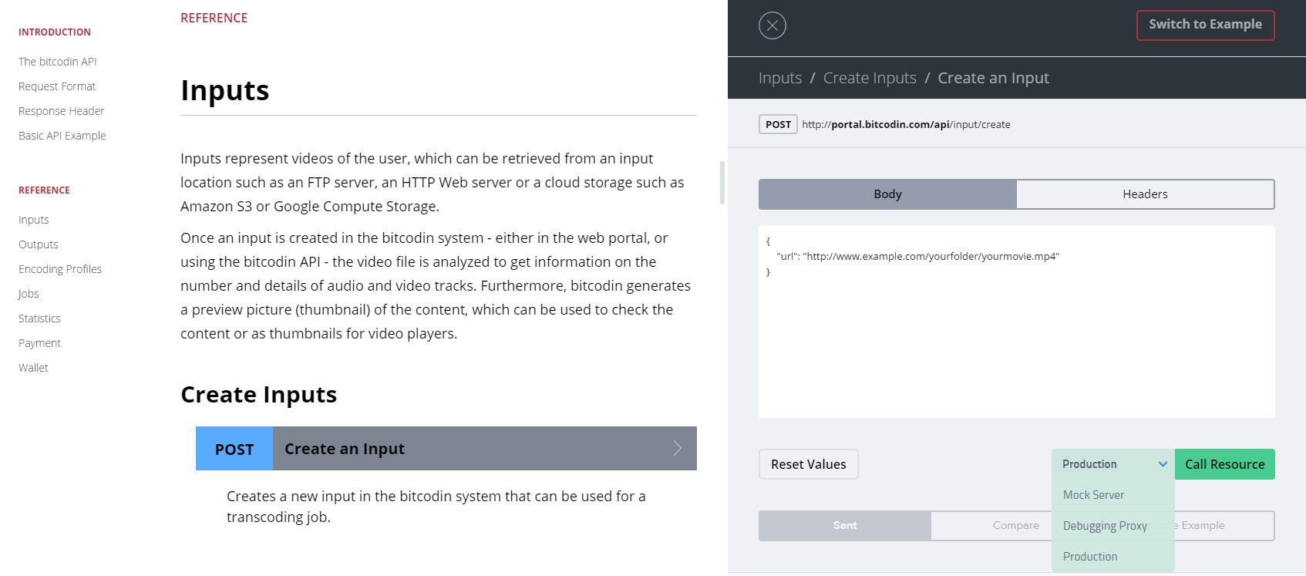Open Basic API Example in the sidebar
This screenshot has width=1306, height=576.
click(62, 136)
